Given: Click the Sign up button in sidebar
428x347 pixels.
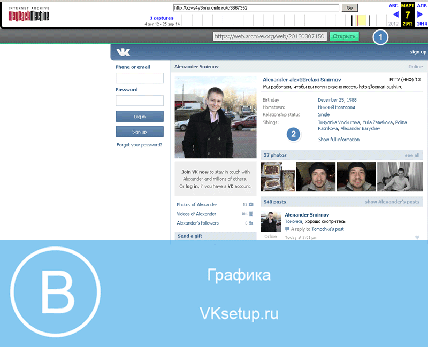Looking at the screenshot, I should point(140,132).
